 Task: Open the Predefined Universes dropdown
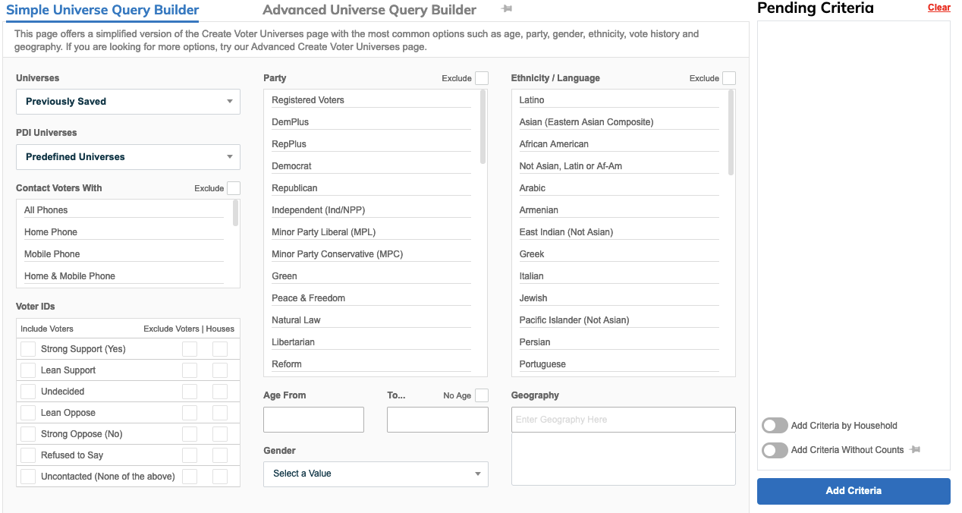(128, 157)
